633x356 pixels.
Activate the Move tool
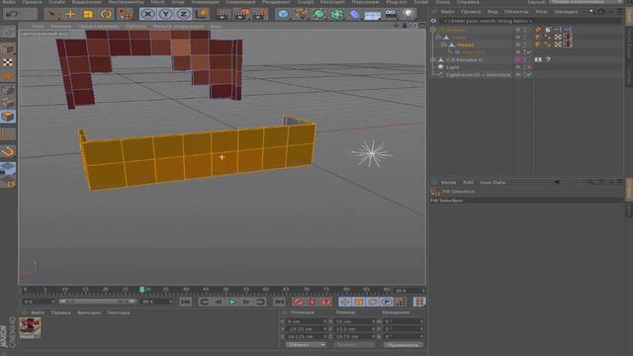click(70, 14)
